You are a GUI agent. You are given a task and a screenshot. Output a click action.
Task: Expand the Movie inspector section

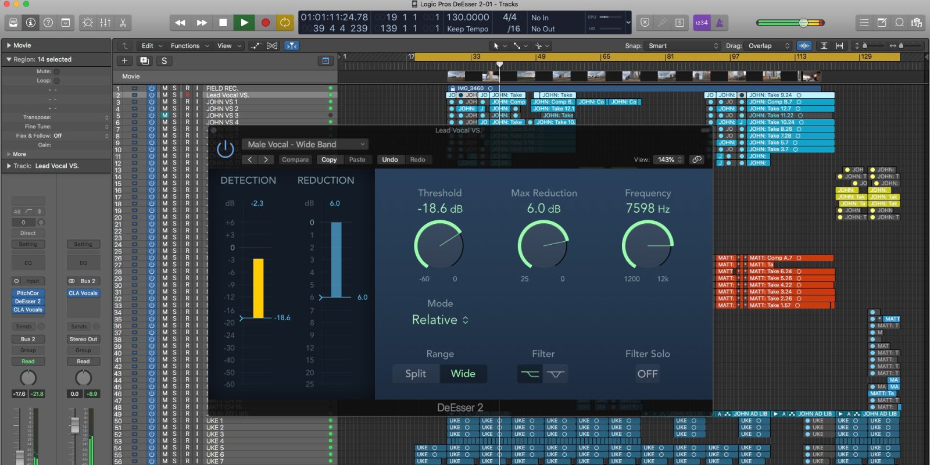(9, 45)
